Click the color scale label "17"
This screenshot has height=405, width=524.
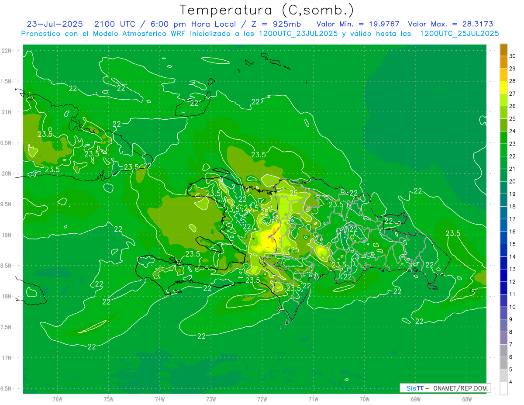513,219
